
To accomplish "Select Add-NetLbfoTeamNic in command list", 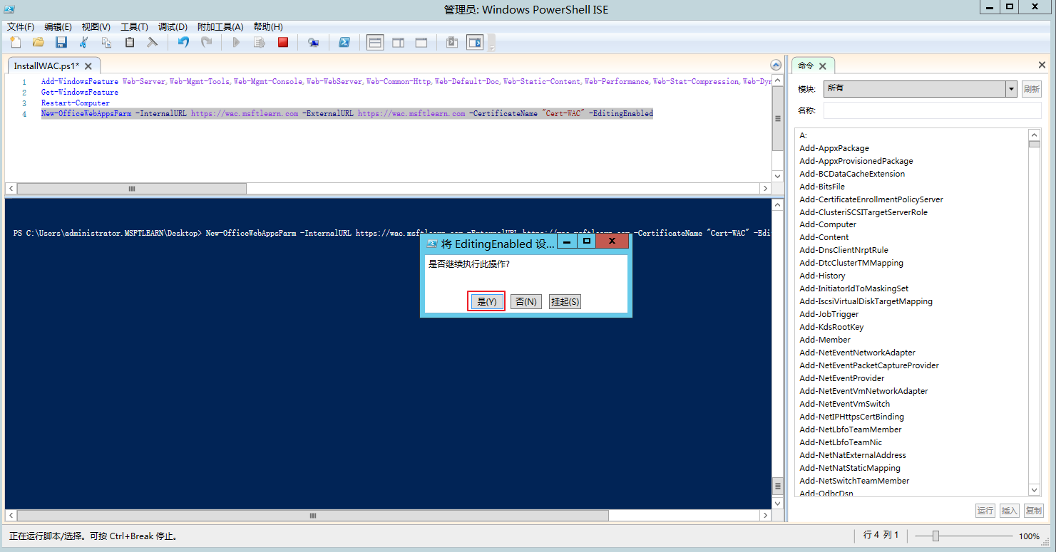I will click(841, 442).
